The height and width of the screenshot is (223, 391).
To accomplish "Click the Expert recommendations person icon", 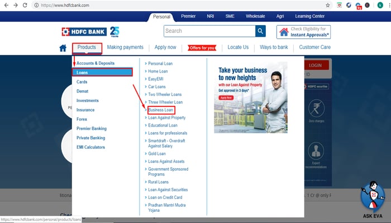I will tap(317, 151).
